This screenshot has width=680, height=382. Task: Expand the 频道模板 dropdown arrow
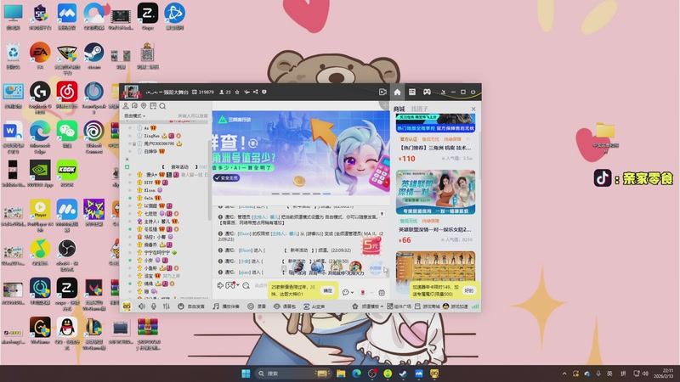click(x=382, y=306)
